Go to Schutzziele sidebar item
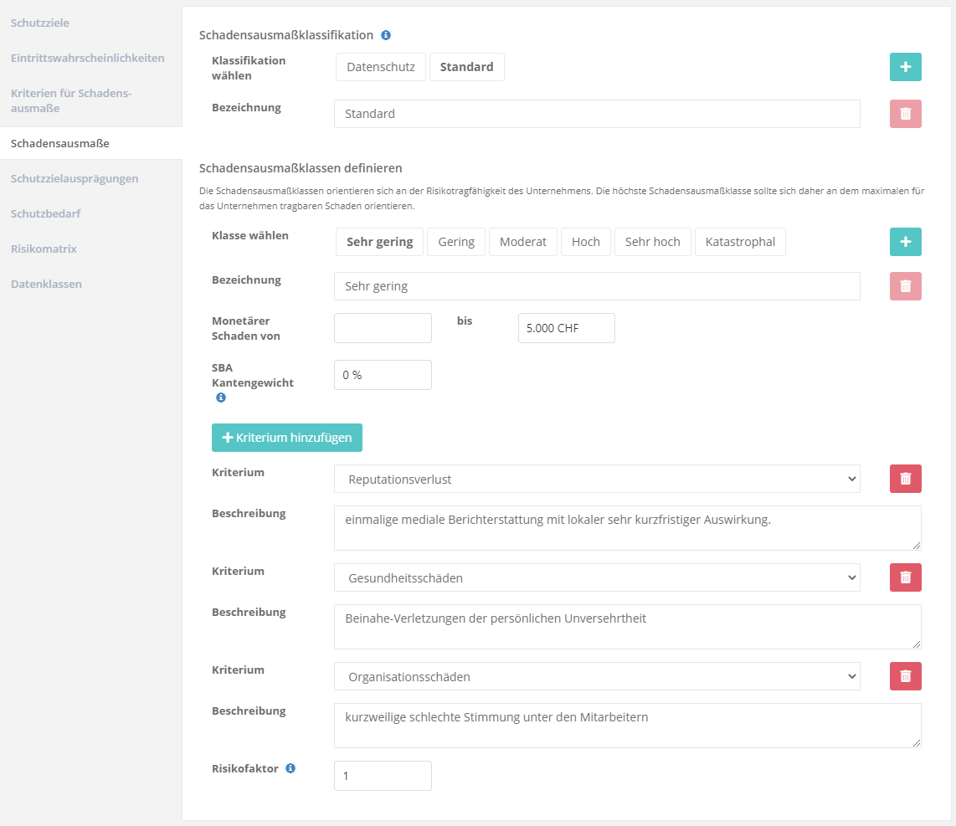This screenshot has height=826, width=956. [x=40, y=23]
